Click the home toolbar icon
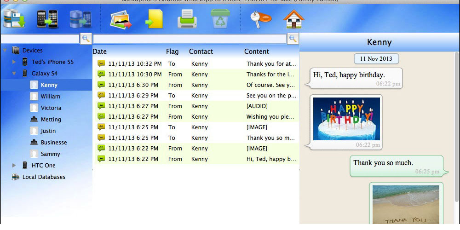The height and width of the screenshot is (230, 460). [x=294, y=18]
